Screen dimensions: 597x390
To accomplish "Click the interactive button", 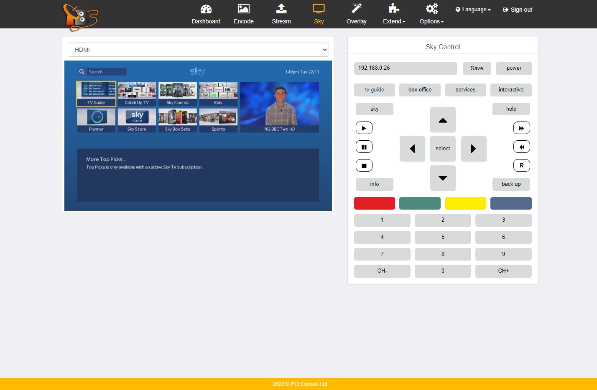I will point(511,90).
